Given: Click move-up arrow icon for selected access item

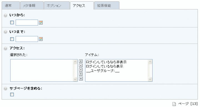Looking at the screenshot, I should tap(81, 66).
